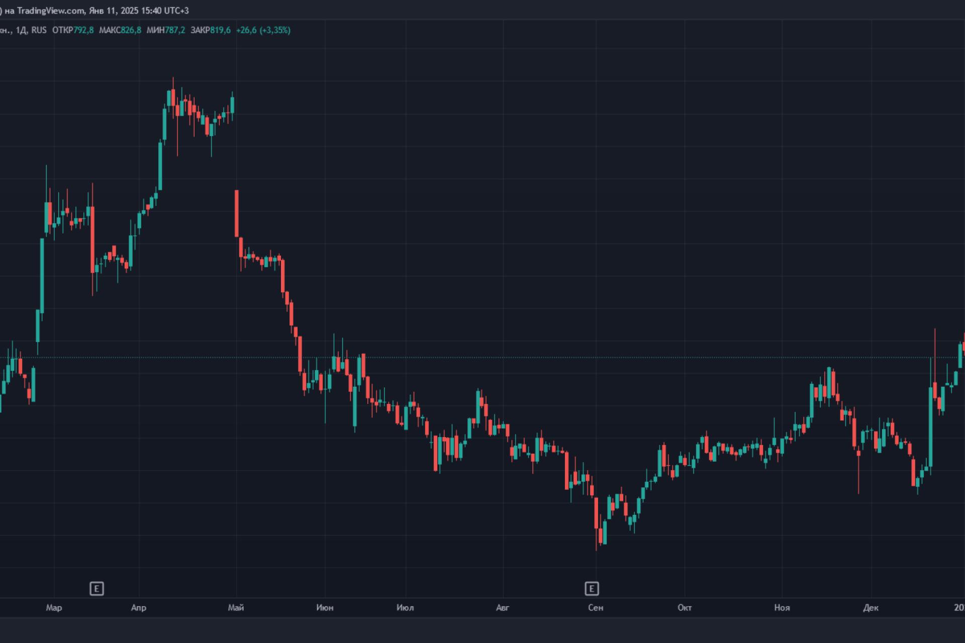
Task: Click the Мар label on the time axis
Action: 54,608
